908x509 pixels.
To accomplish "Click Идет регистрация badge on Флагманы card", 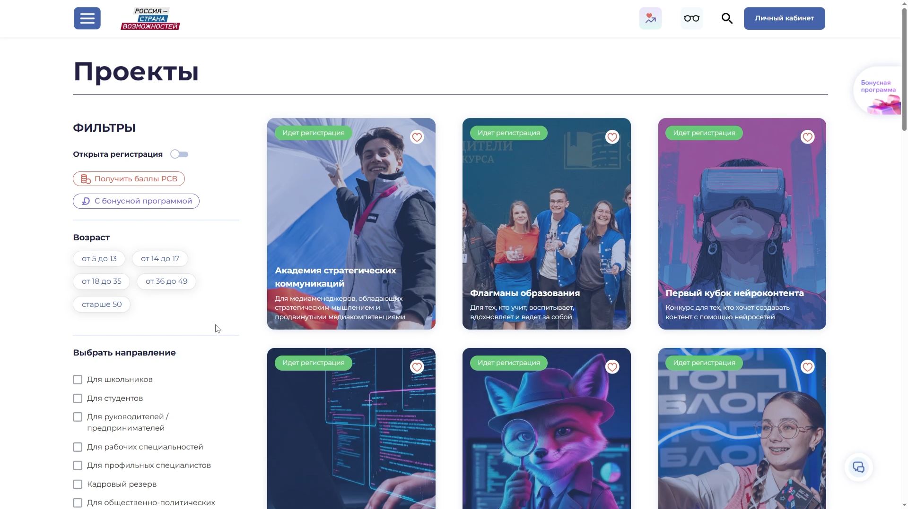I will [508, 133].
